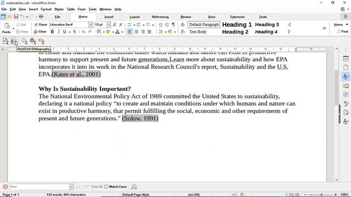Click the Find button in the ribbon
Image resolution: width=351 pixels, height=197 pixels.
pos(342,32)
